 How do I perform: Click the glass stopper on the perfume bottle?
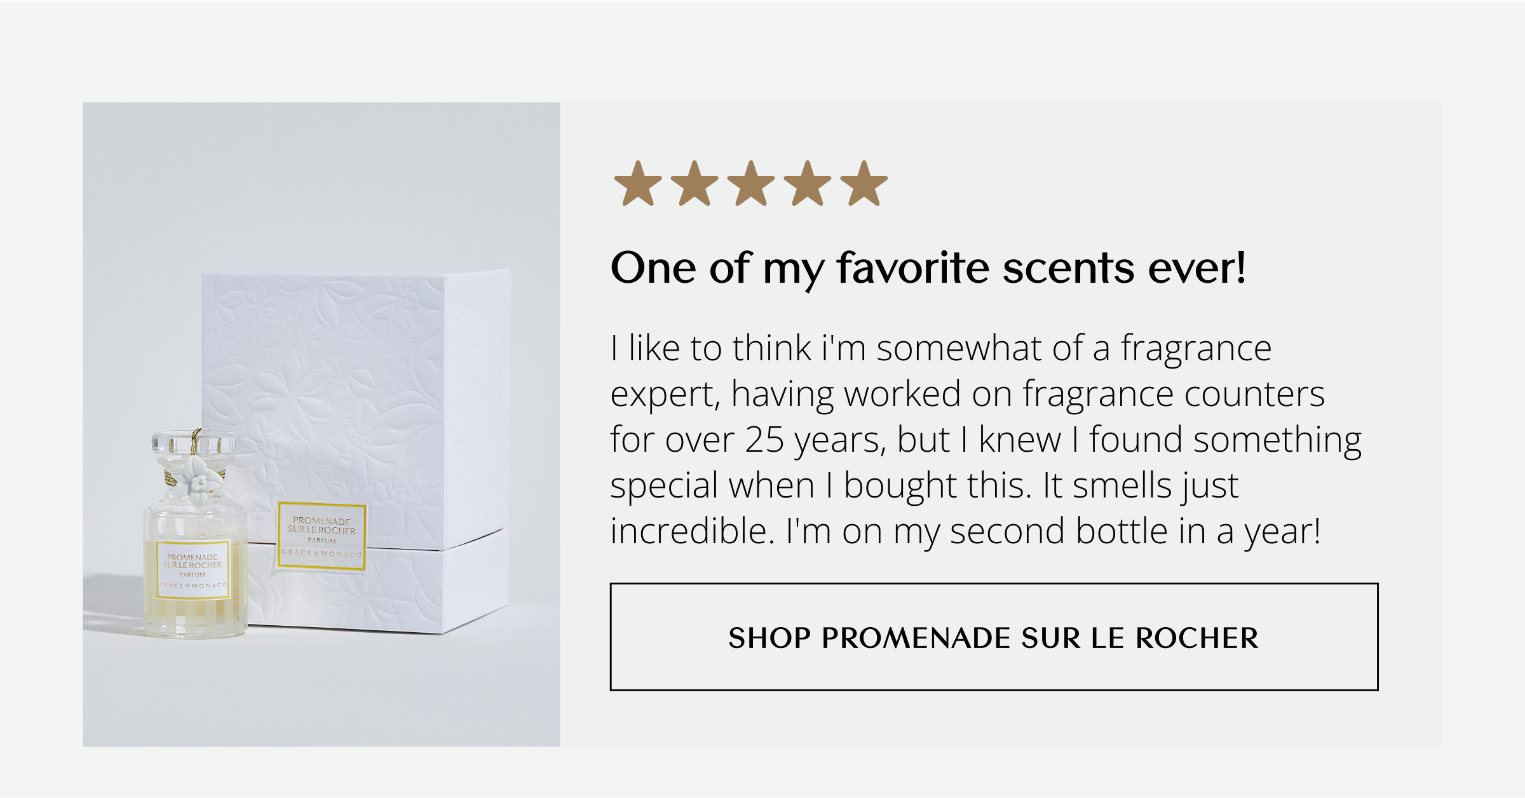pos(193,443)
